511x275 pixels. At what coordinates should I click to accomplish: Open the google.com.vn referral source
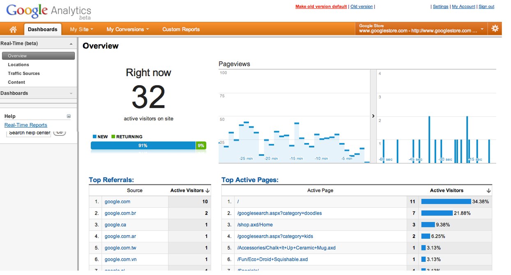point(120,259)
